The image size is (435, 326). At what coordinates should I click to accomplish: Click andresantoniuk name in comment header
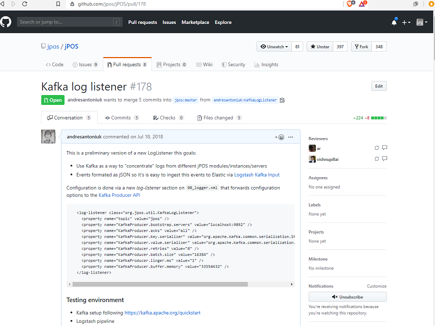tap(84, 137)
